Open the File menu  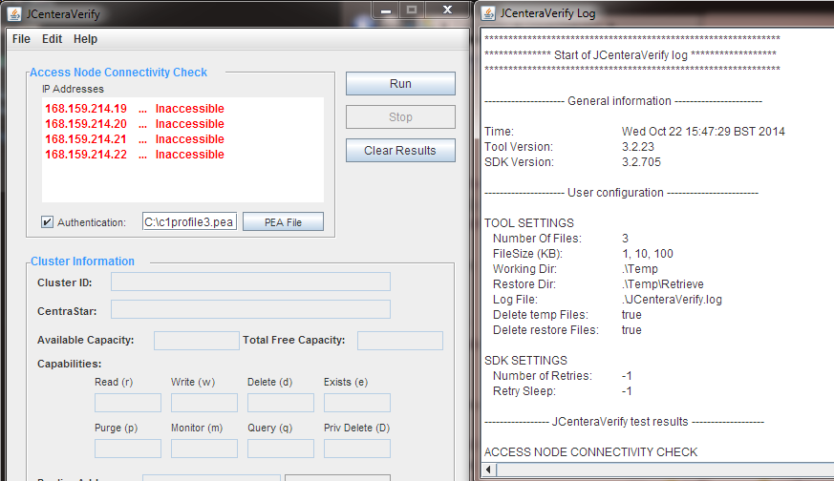[21, 39]
